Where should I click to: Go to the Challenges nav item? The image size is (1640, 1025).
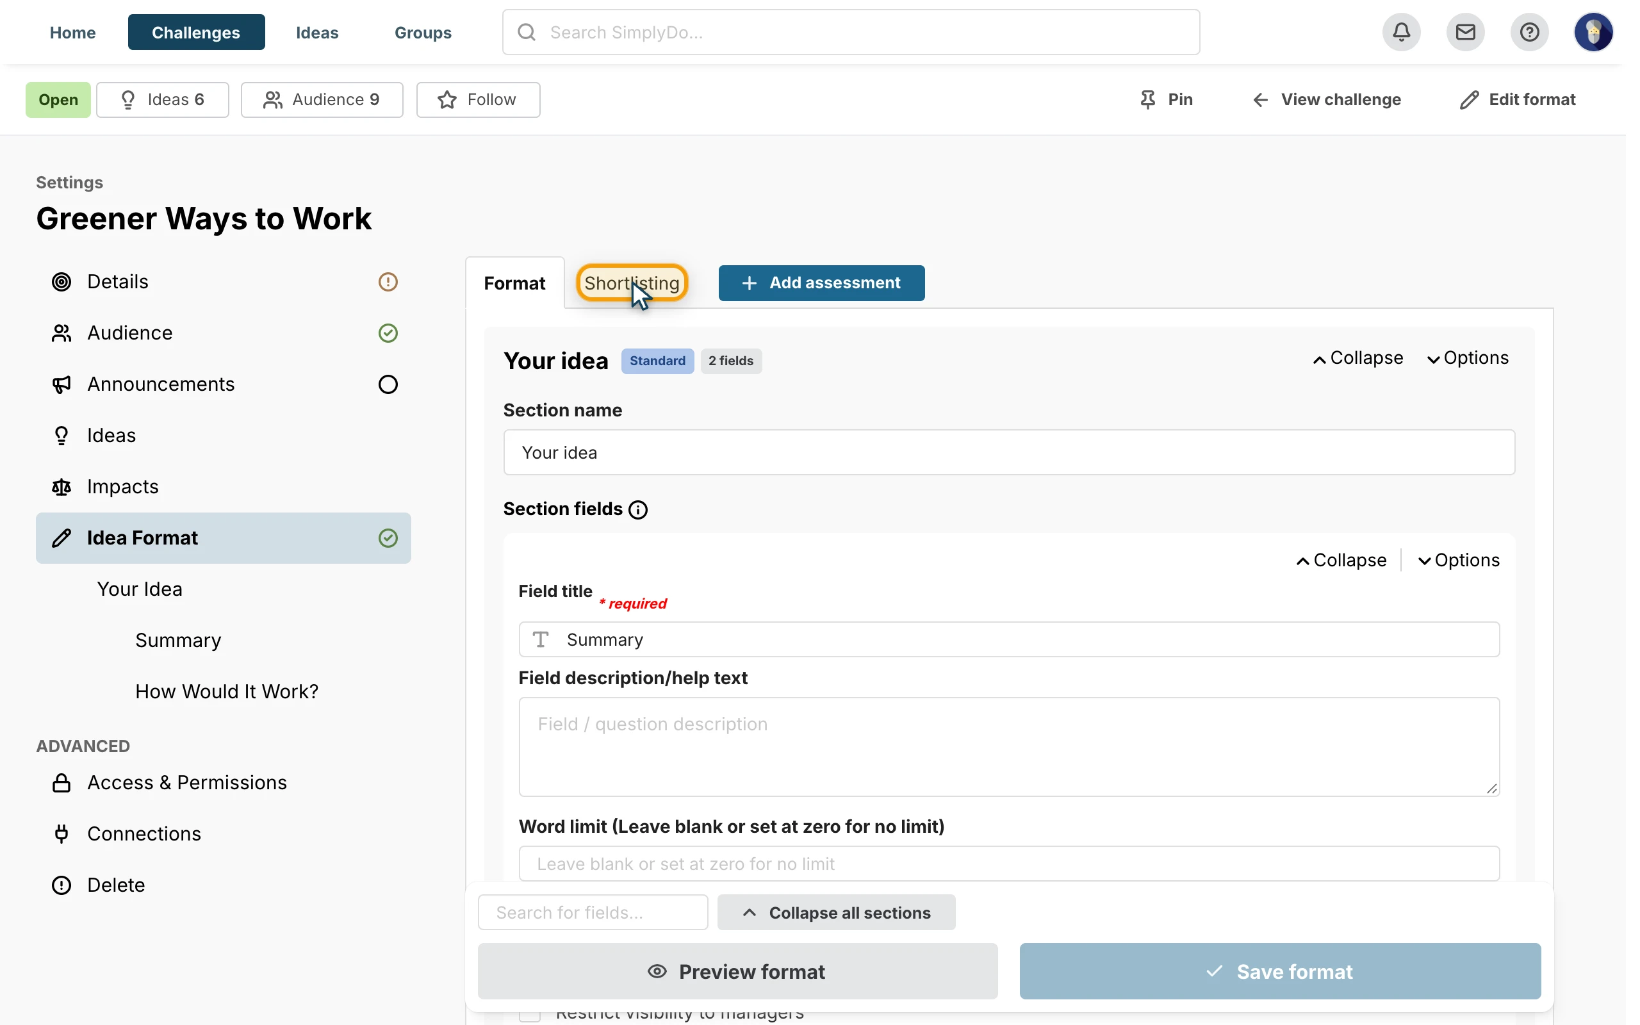196,32
